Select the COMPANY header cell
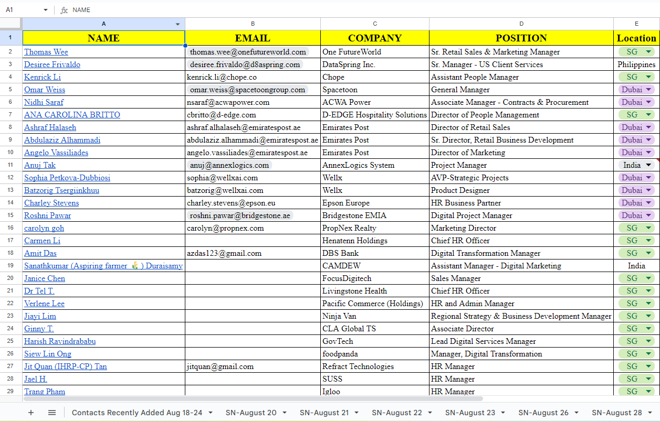Screen dimensions: 660x422 375,38
